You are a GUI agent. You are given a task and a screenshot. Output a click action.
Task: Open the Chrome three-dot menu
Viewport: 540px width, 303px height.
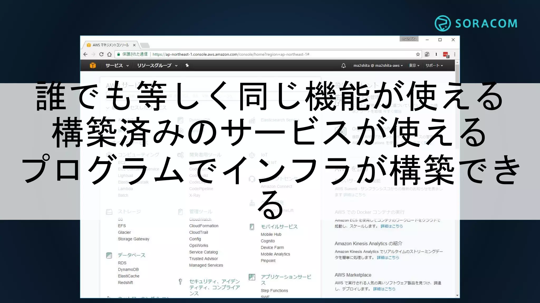click(455, 54)
